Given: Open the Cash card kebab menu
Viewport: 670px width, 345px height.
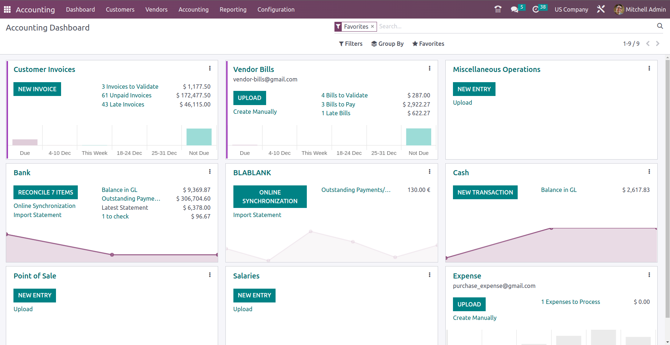Looking at the screenshot, I should click(649, 172).
